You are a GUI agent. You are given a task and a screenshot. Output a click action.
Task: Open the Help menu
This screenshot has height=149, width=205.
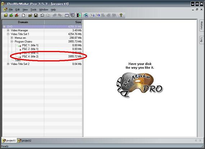tap(53, 10)
